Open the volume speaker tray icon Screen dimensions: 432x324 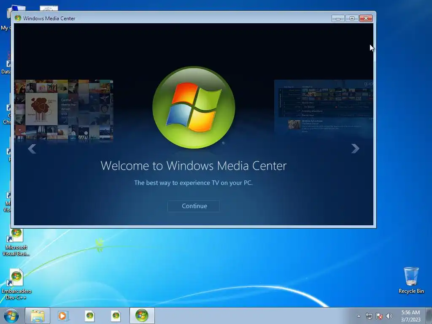[389, 316]
